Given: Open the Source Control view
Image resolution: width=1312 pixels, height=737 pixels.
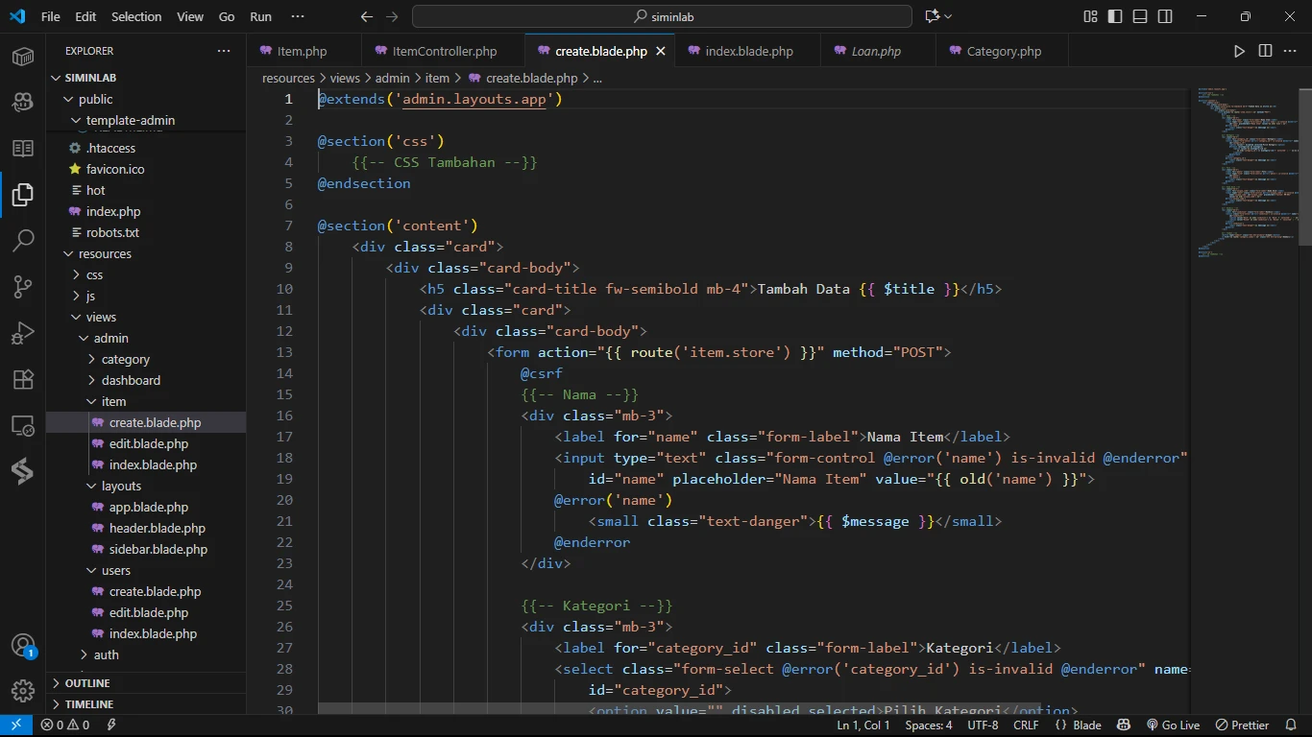Looking at the screenshot, I should click(23, 287).
